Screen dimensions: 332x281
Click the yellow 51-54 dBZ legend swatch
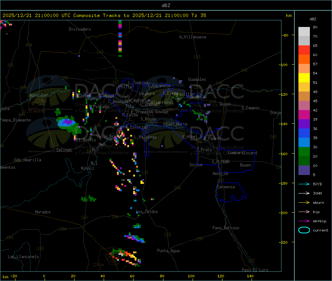click(x=304, y=78)
